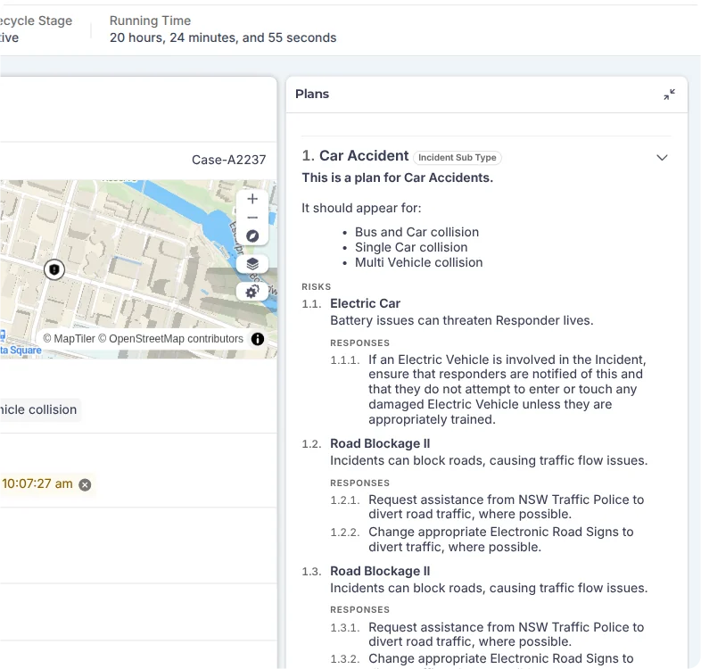Collapse the Car Accident plan chevron
Screen dimensions: 701x669
pyautogui.click(x=662, y=157)
